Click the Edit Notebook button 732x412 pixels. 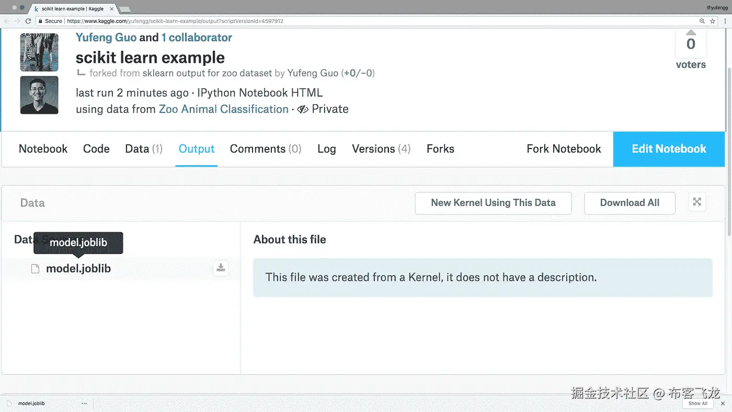point(669,149)
